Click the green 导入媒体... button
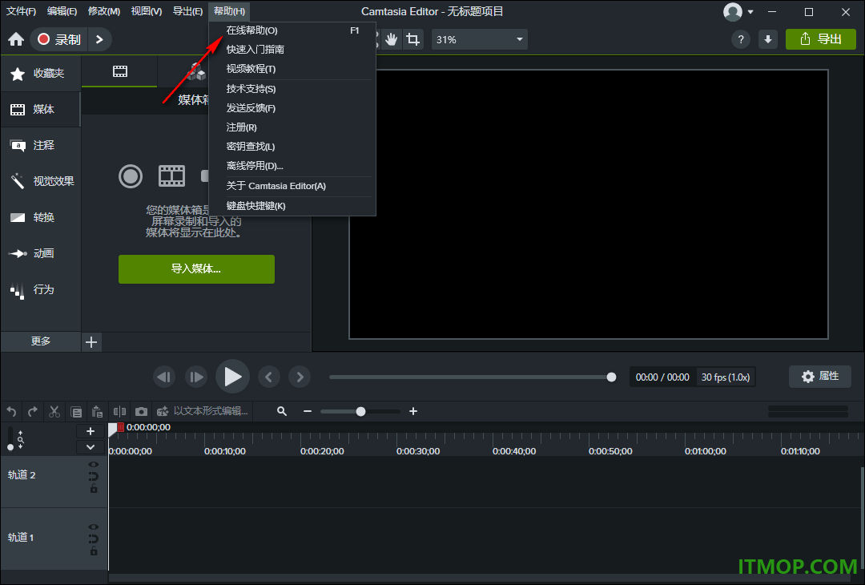 [196, 269]
